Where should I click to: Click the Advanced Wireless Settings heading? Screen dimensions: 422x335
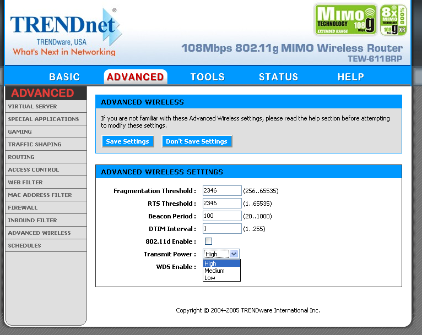click(x=162, y=172)
